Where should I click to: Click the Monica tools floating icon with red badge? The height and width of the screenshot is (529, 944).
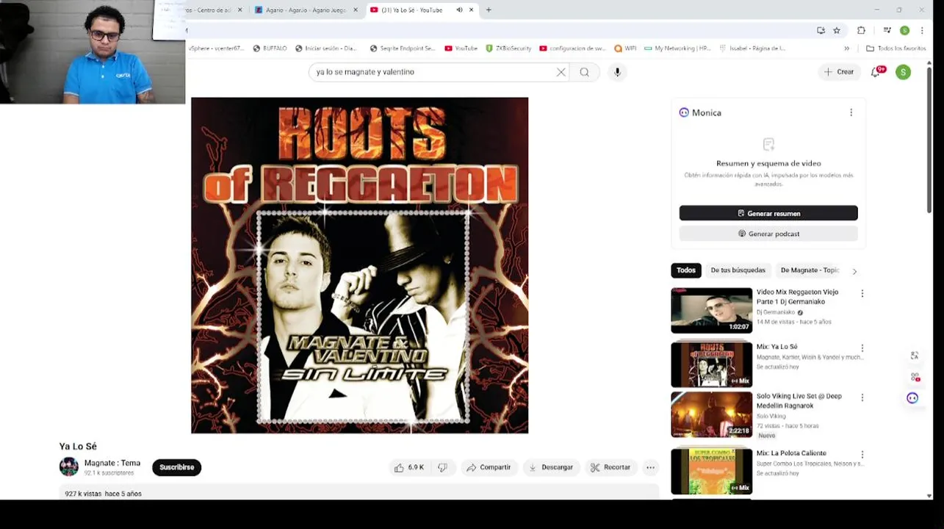click(x=915, y=377)
